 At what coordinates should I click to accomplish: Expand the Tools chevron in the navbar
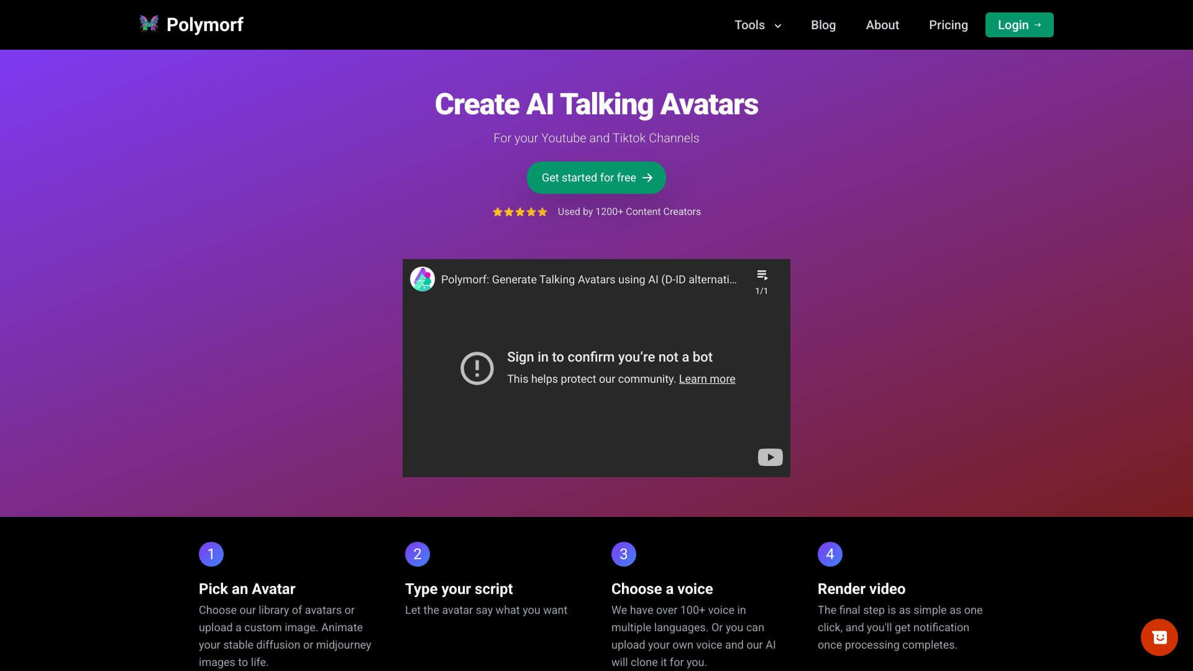pos(777,26)
